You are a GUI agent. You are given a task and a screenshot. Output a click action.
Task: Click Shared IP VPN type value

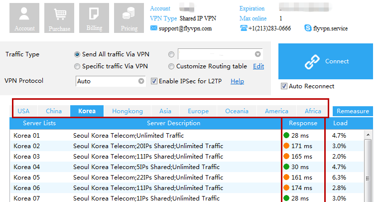[198, 18]
